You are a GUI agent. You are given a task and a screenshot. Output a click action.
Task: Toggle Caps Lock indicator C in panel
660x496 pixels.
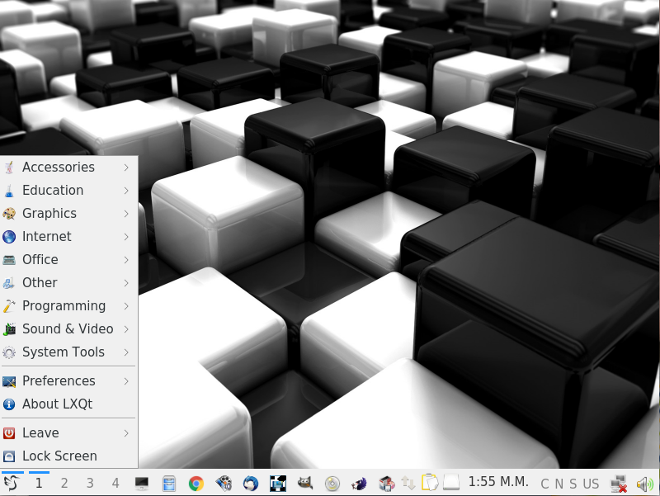click(x=544, y=484)
